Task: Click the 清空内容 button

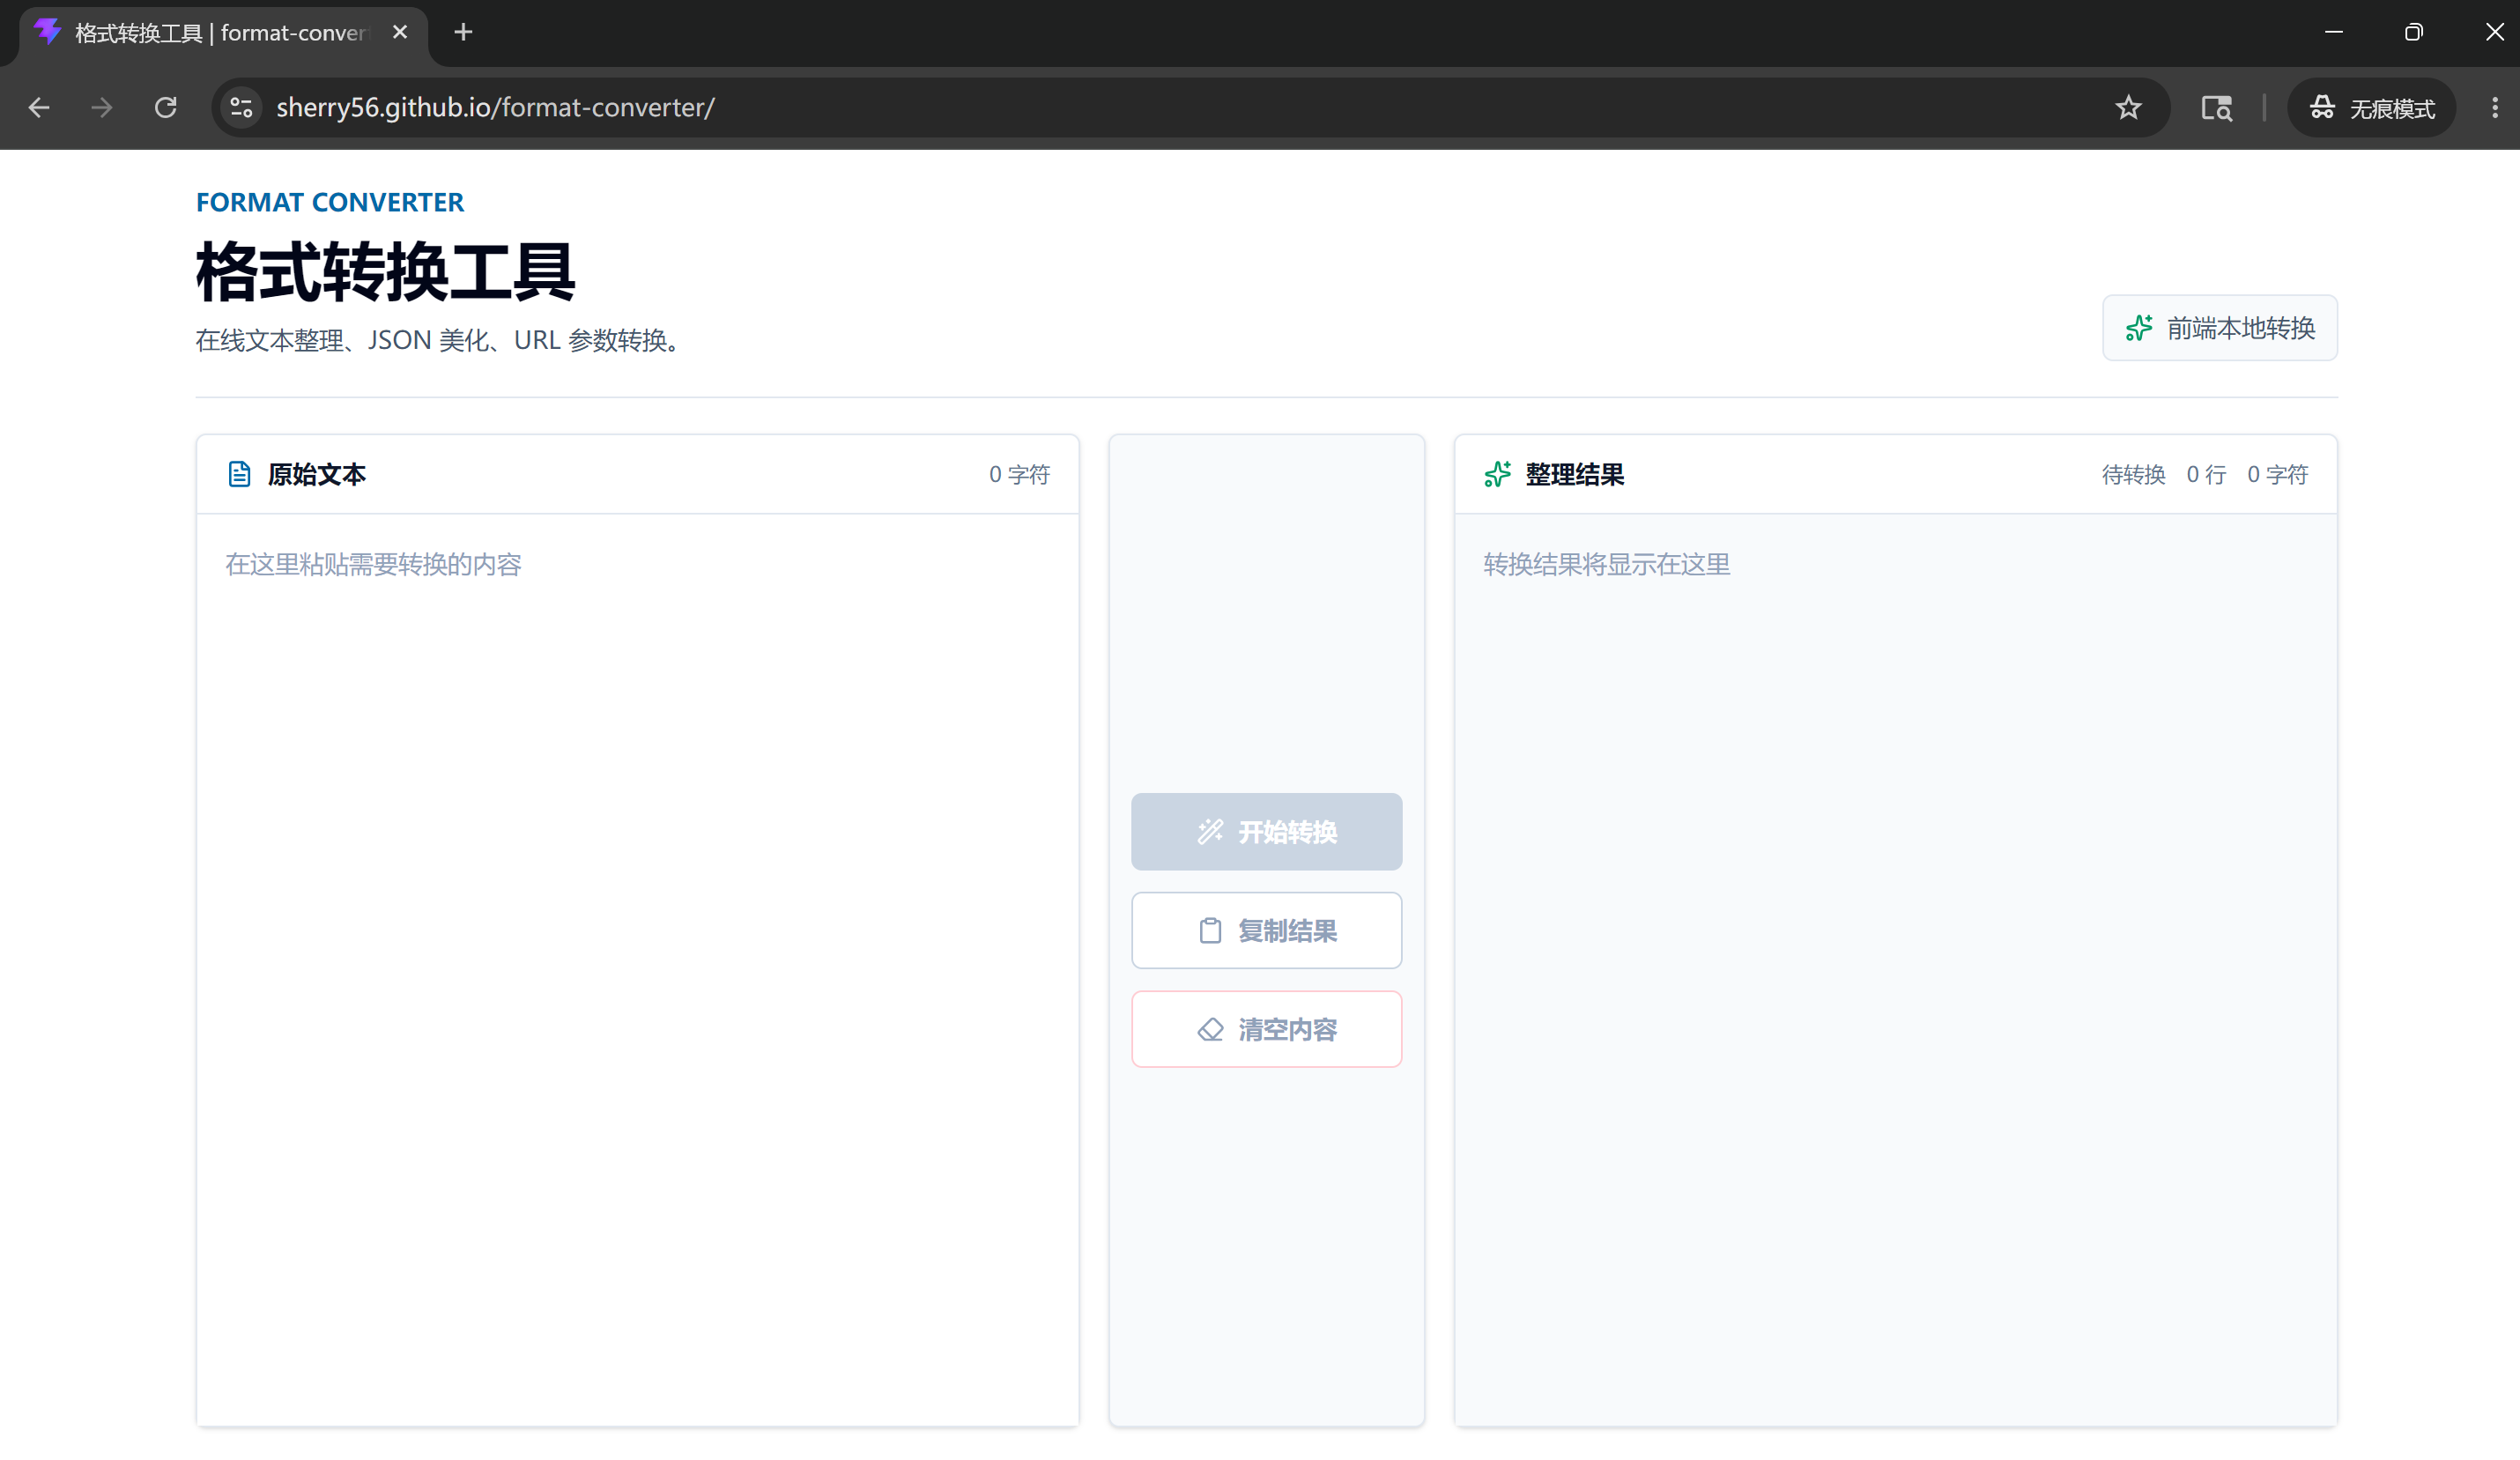Action: [1266, 1029]
